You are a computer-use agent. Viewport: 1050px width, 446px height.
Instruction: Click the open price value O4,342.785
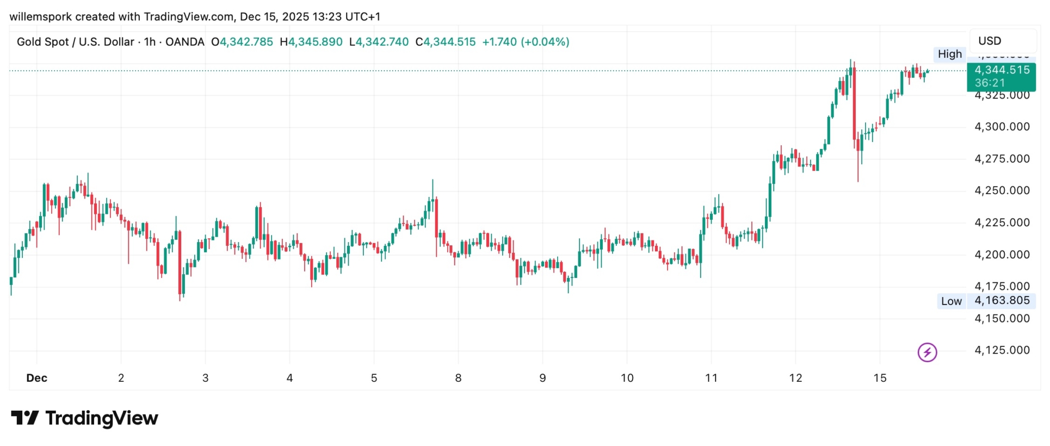point(242,42)
